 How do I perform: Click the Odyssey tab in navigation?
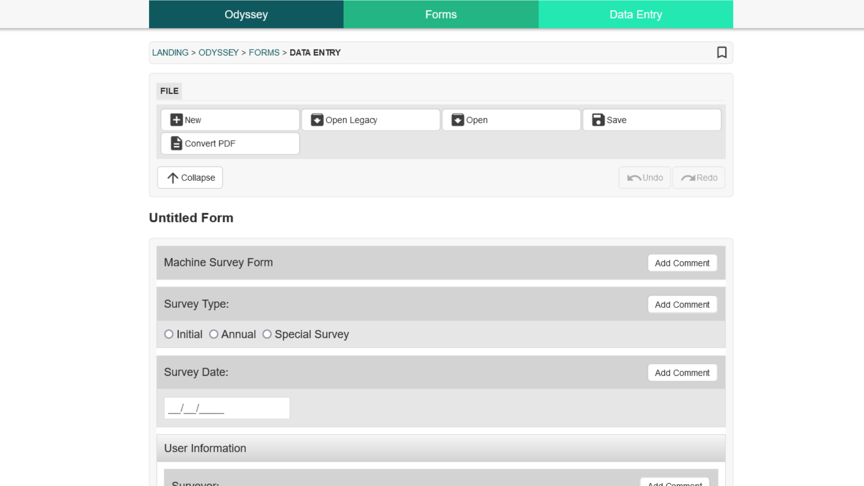(246, 14)
